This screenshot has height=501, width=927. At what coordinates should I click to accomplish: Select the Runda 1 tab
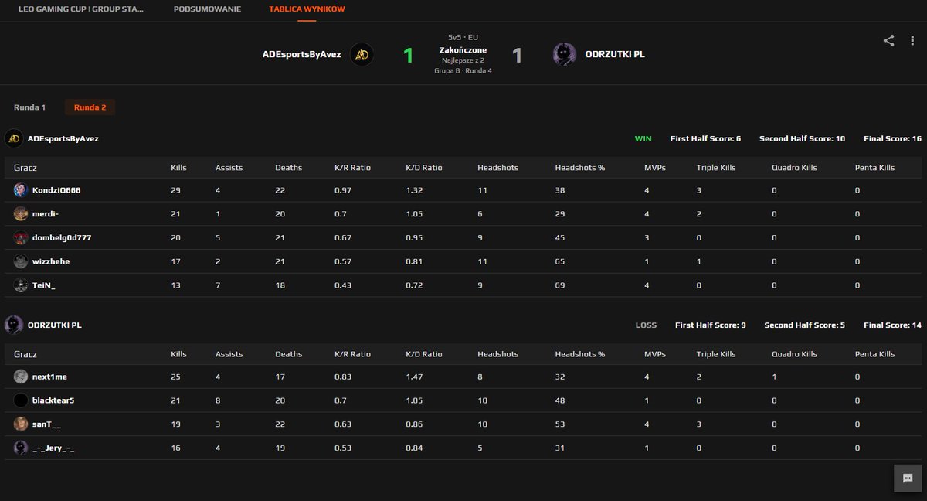click(30, 107)
